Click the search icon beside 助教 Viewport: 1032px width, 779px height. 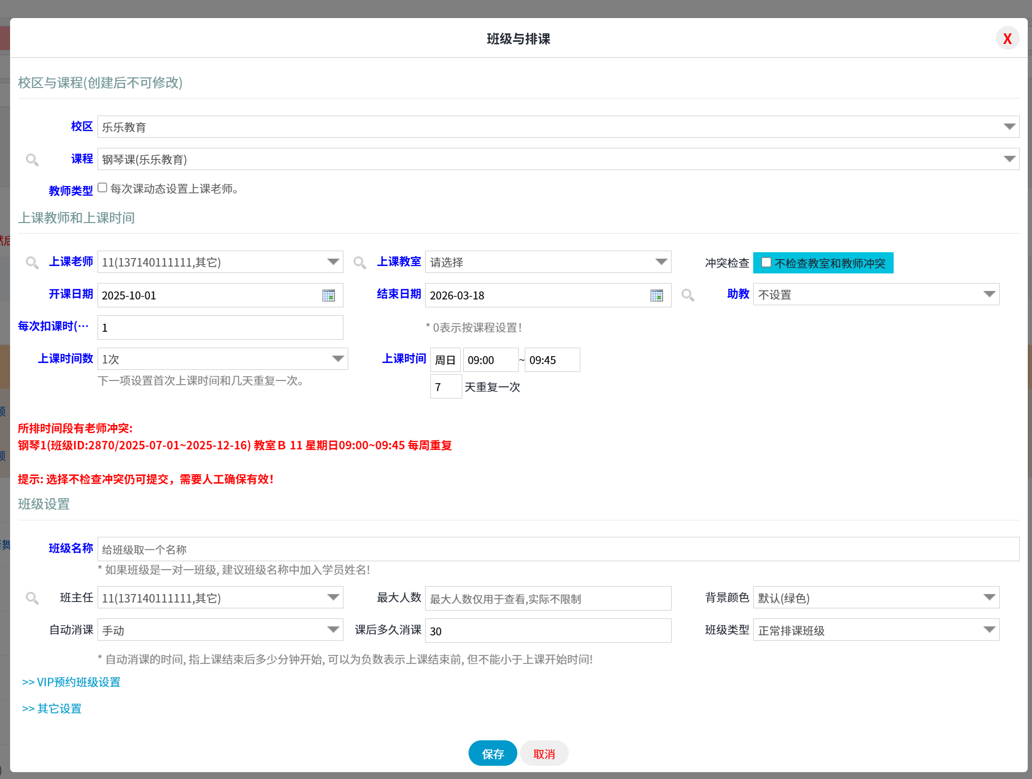688,295
